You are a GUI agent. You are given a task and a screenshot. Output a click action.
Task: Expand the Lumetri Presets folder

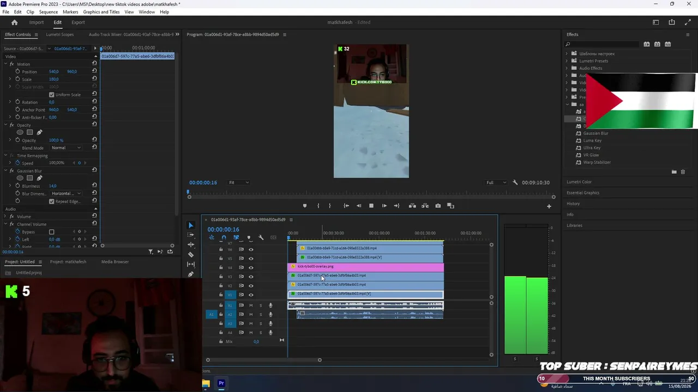click(567, 61)
